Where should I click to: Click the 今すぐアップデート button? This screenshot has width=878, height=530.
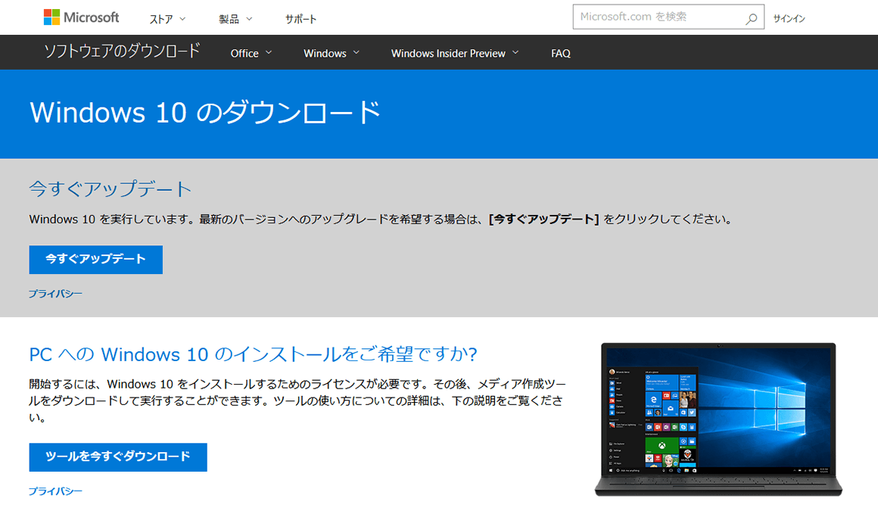coord(95,260)
